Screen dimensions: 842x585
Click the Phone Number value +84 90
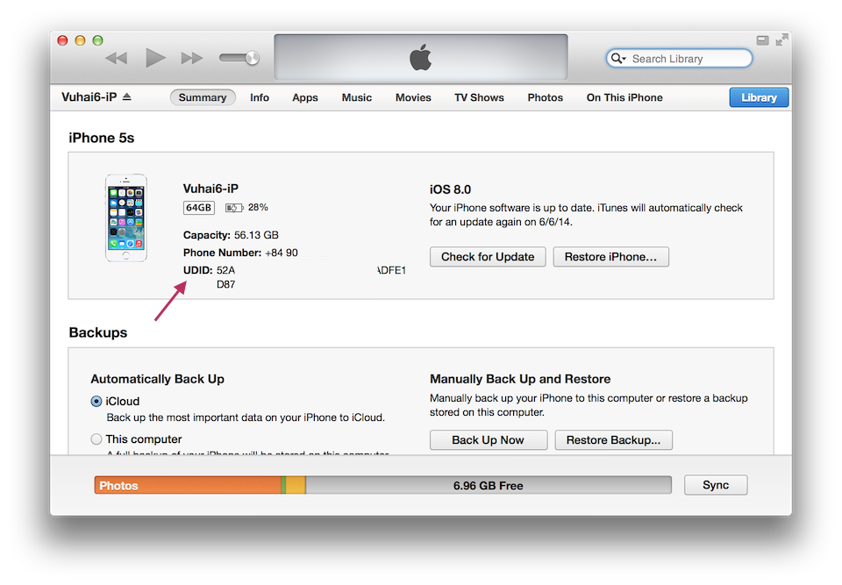(x=281, y=253)
